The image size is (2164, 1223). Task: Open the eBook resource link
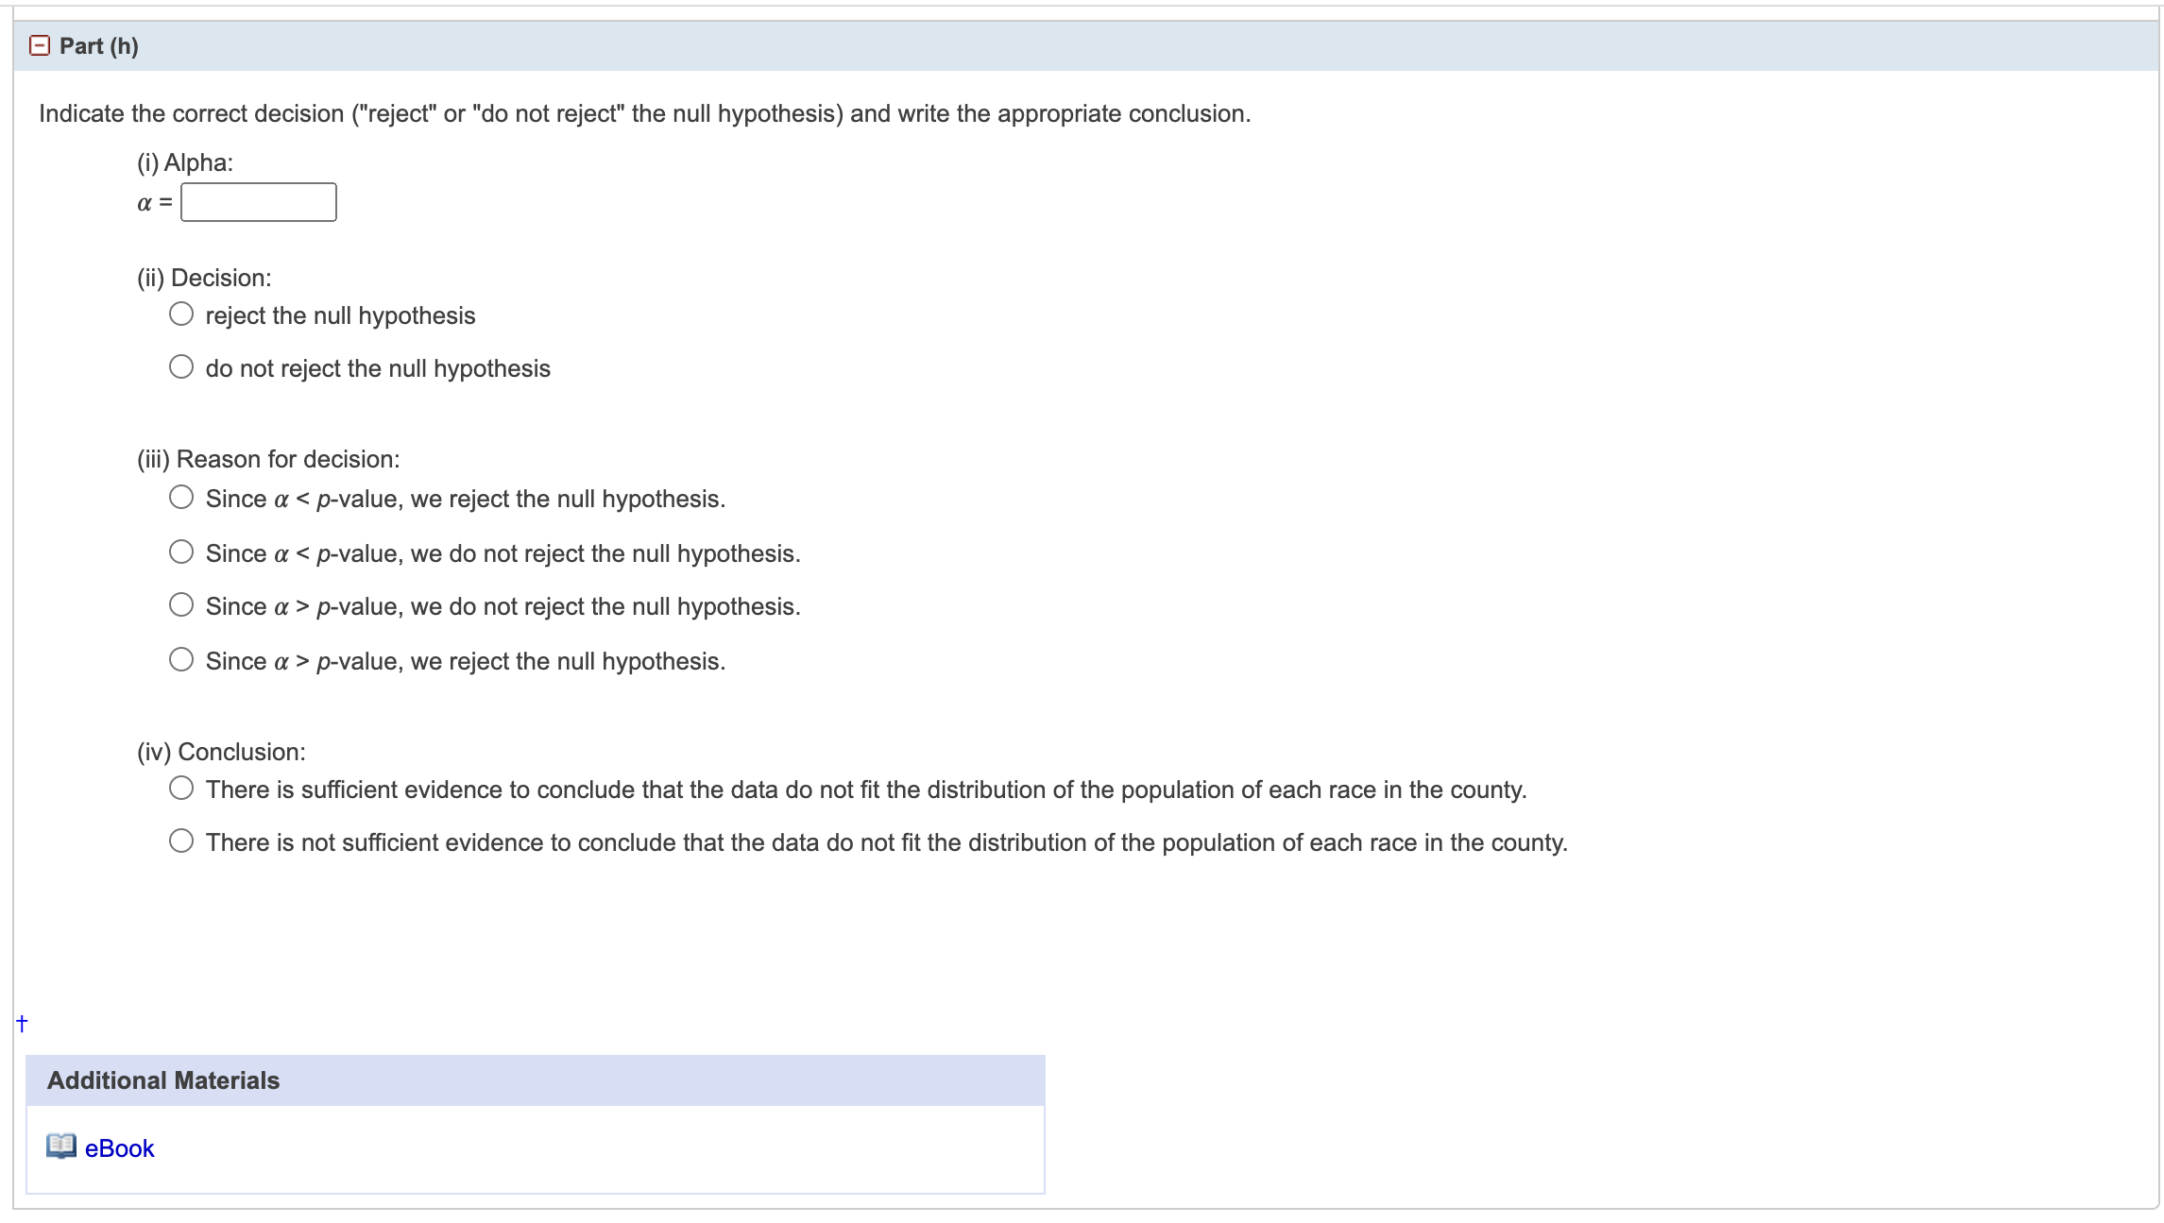coord(117,1147)
